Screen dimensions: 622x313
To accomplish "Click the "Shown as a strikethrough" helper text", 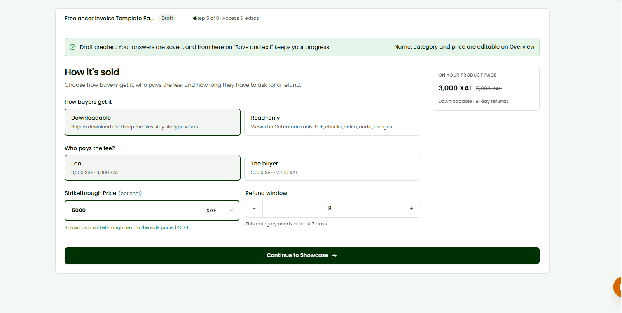I will click(x=126, y=227).
